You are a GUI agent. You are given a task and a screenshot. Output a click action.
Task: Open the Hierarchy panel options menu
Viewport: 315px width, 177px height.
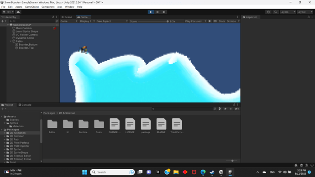[x=57, y=17]
